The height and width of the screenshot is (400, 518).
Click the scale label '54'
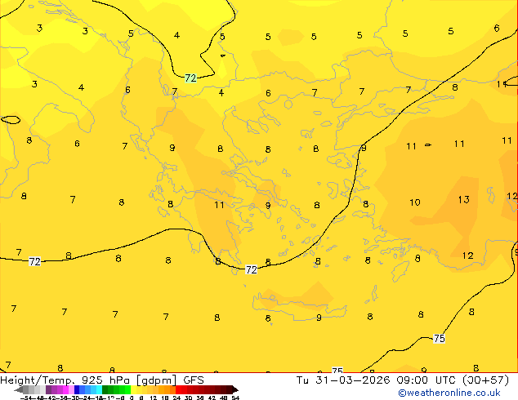point(236,398)
